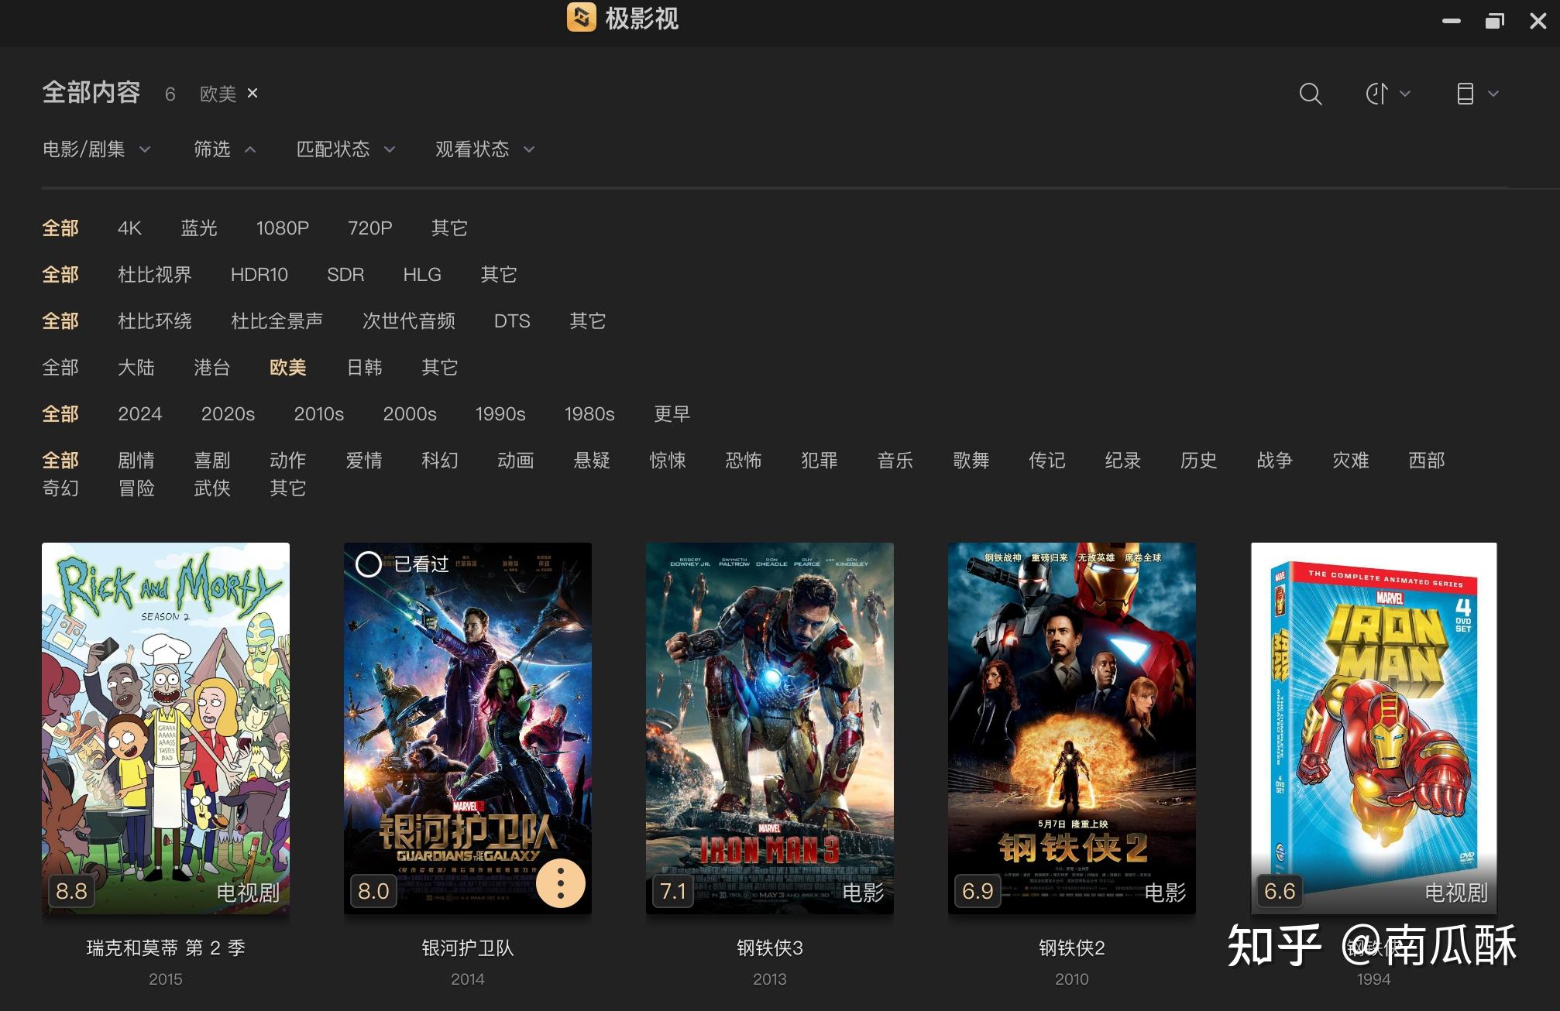
Task: Filter year by 2010s
Action: pos(319,413)
